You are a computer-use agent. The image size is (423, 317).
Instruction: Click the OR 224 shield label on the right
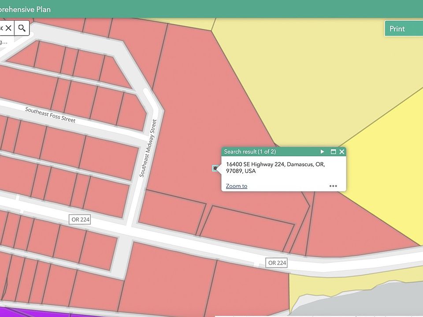pyautogui.click(x=277, y=263)
